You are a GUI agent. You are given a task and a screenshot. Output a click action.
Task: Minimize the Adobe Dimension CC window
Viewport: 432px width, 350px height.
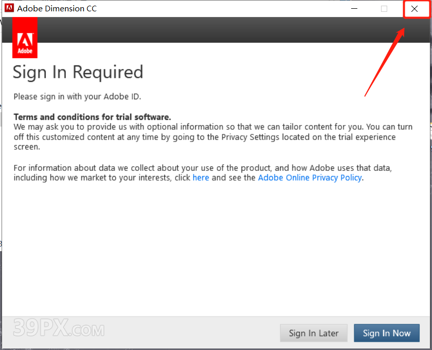point(354,9)
